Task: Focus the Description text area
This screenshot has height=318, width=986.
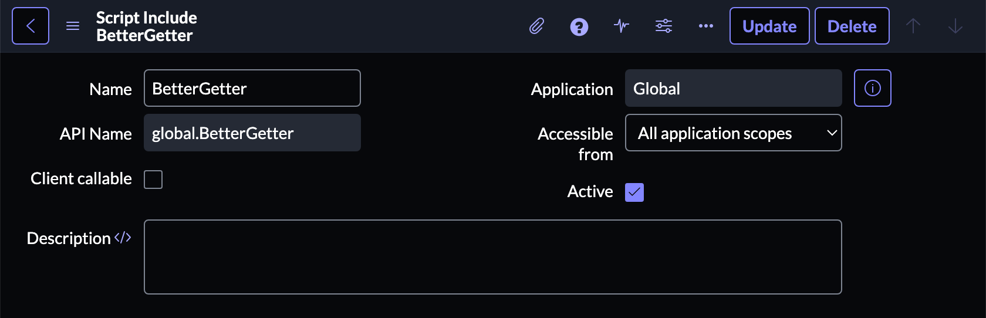Action: point(492,257)
